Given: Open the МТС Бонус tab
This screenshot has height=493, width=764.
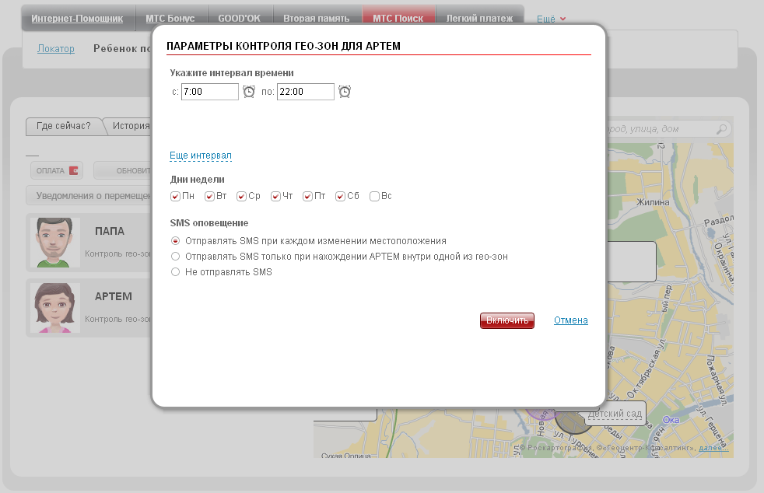Looking at the screenshot, I should (170, 18).
